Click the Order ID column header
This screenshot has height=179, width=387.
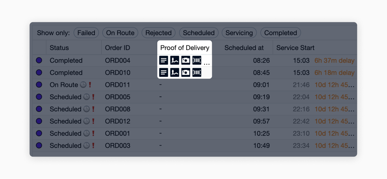(x=118, y=48)
